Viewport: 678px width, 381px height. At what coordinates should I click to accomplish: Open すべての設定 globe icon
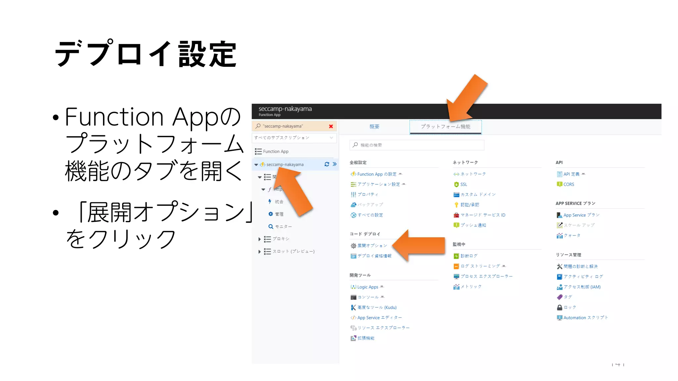point(353,215)
